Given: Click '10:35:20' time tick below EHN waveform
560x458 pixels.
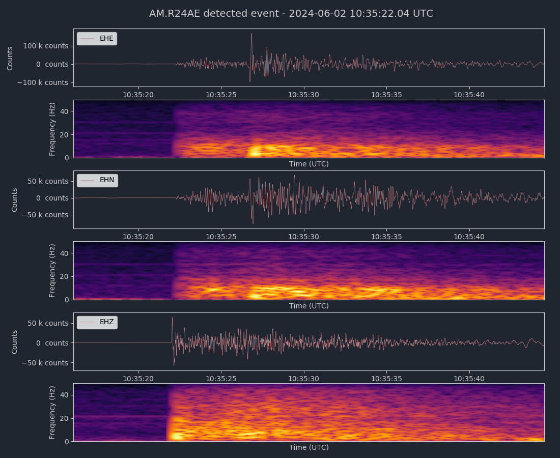Looking at the screenshot, I should click(138, 237).
